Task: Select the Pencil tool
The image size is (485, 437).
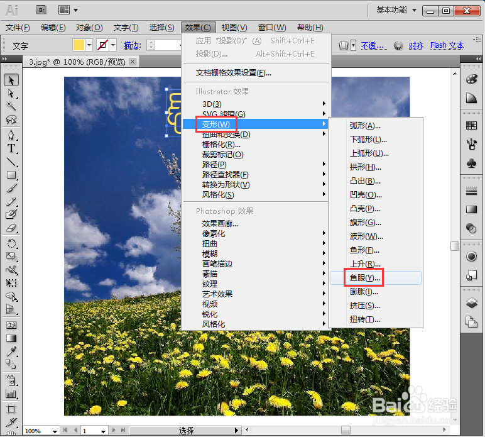Action: (x=11, y=201)
